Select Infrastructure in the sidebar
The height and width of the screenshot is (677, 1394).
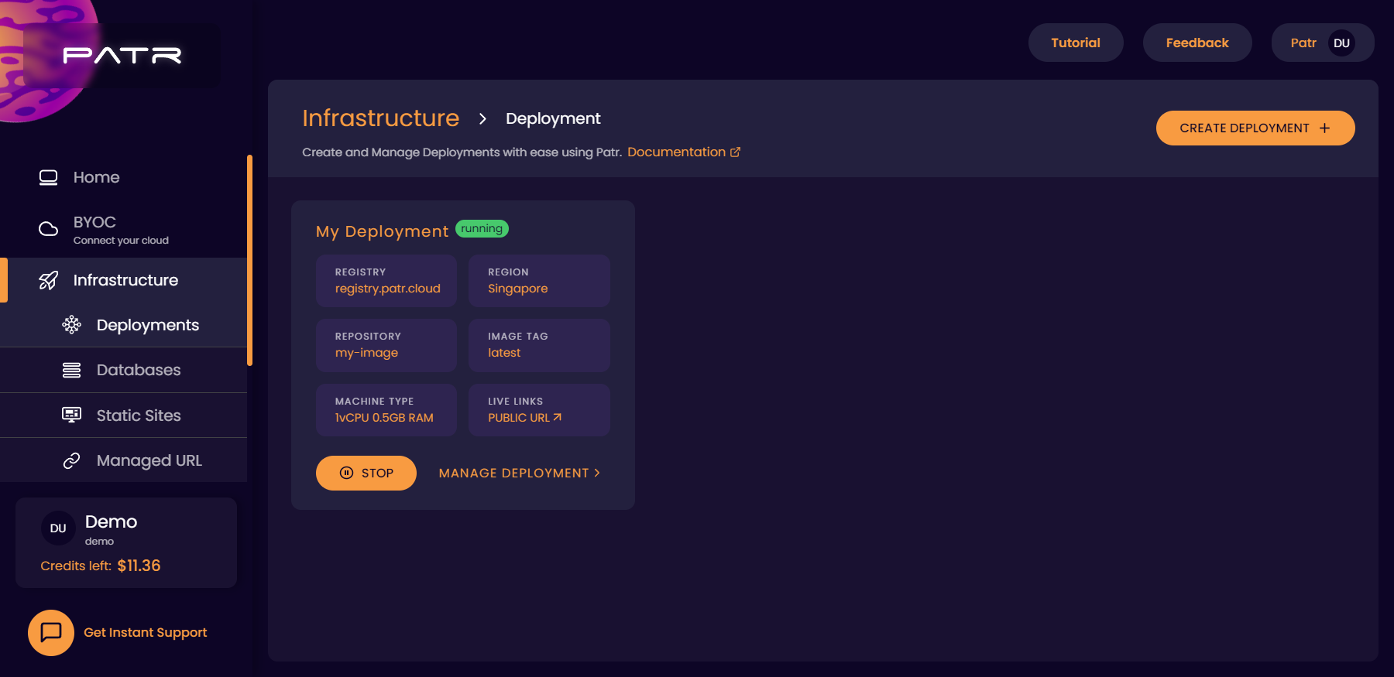124,280
